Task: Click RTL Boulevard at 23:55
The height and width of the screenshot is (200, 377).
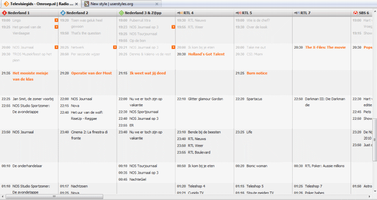Action: click(x=199, y=152)
